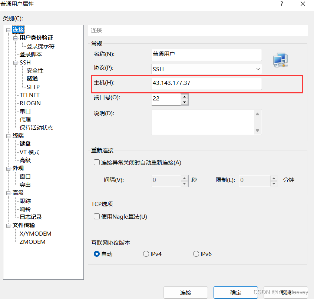Click the 说明 description text area

click(x=203, y=122)
